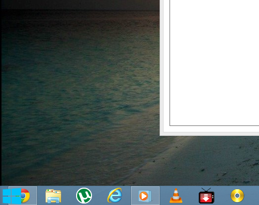Click inside the white document canvas

coord(215,63)
